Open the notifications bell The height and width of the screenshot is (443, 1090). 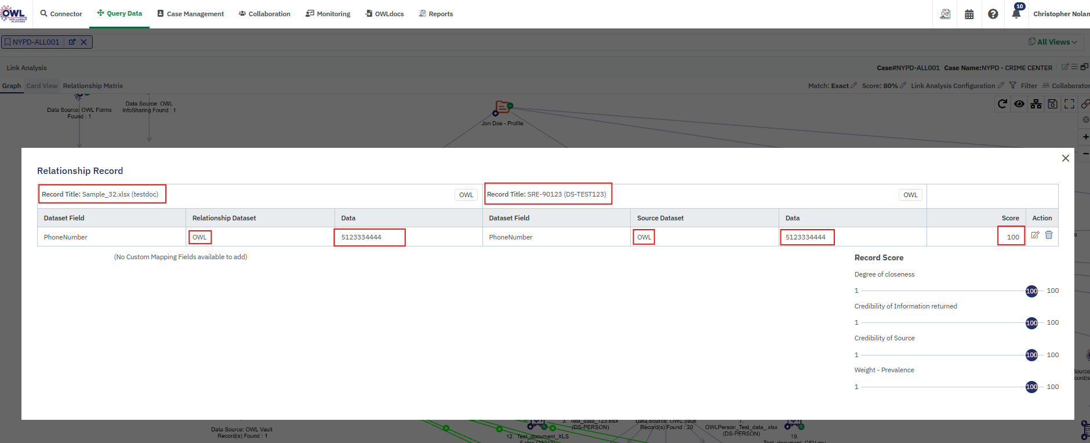pyautogui.click(x=1016, y=14)
